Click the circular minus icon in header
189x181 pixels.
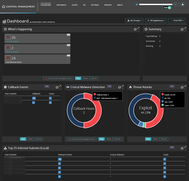tap(176, 5)
